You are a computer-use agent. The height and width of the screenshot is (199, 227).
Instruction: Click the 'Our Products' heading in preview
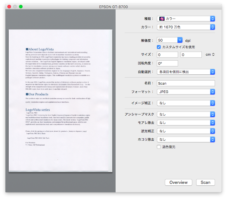[37, 94]
